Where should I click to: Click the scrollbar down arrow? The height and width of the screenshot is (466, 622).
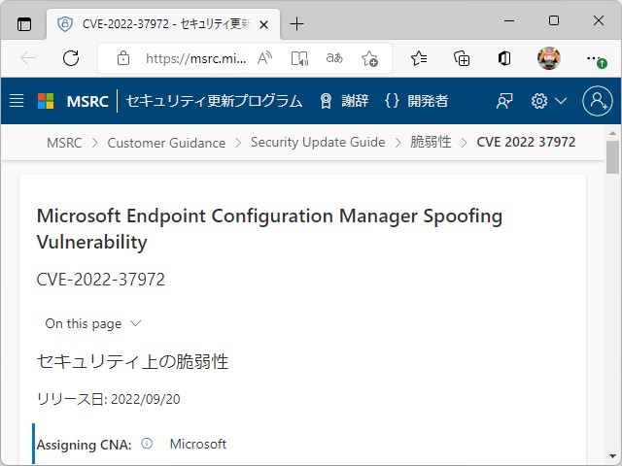click(x=612, y=456)
